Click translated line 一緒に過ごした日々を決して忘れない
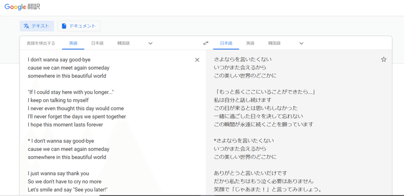 pyautogui.click(x=259, y=116)
